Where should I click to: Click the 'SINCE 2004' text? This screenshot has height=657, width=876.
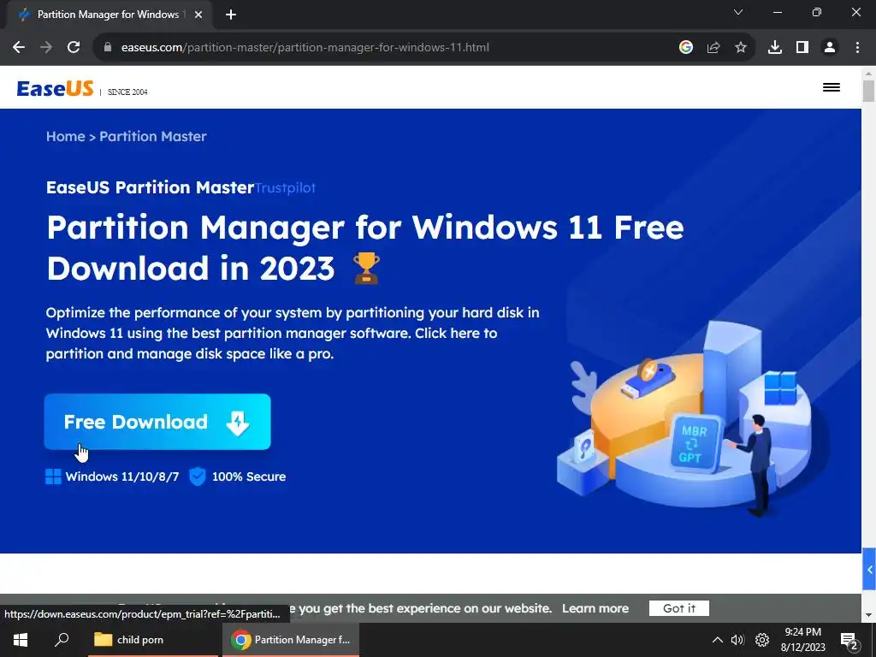127,92
